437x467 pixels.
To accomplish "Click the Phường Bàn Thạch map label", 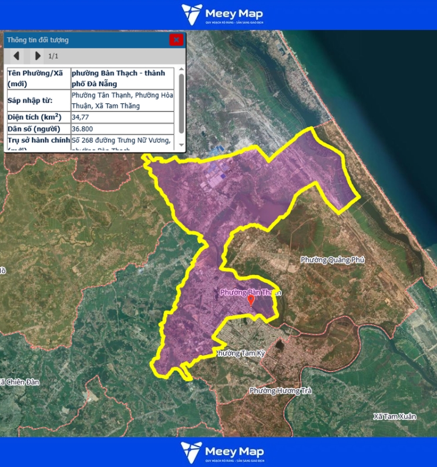I will 250,292.
